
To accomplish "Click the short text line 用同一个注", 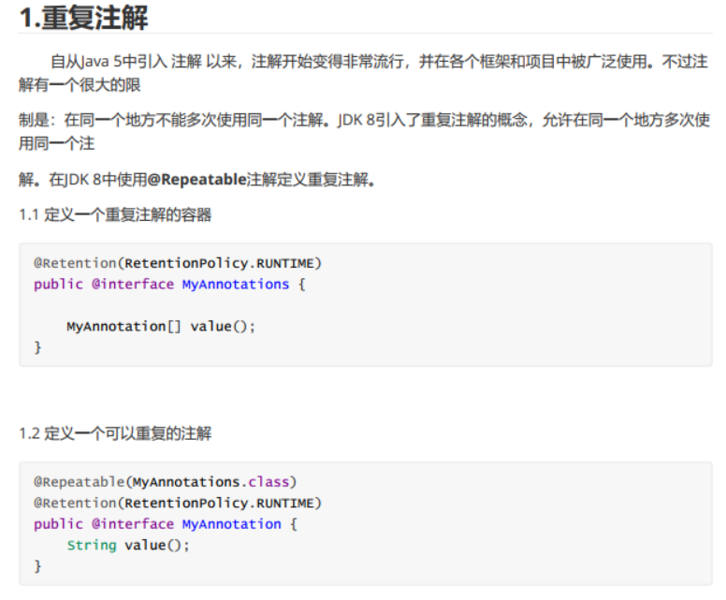I will [x=56, y=143].
